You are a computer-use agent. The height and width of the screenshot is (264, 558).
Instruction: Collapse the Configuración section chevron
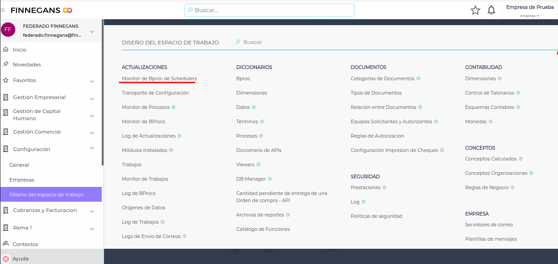92,148
